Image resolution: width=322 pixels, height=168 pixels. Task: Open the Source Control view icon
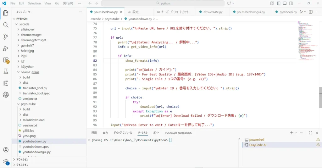(x=6, y=36)
